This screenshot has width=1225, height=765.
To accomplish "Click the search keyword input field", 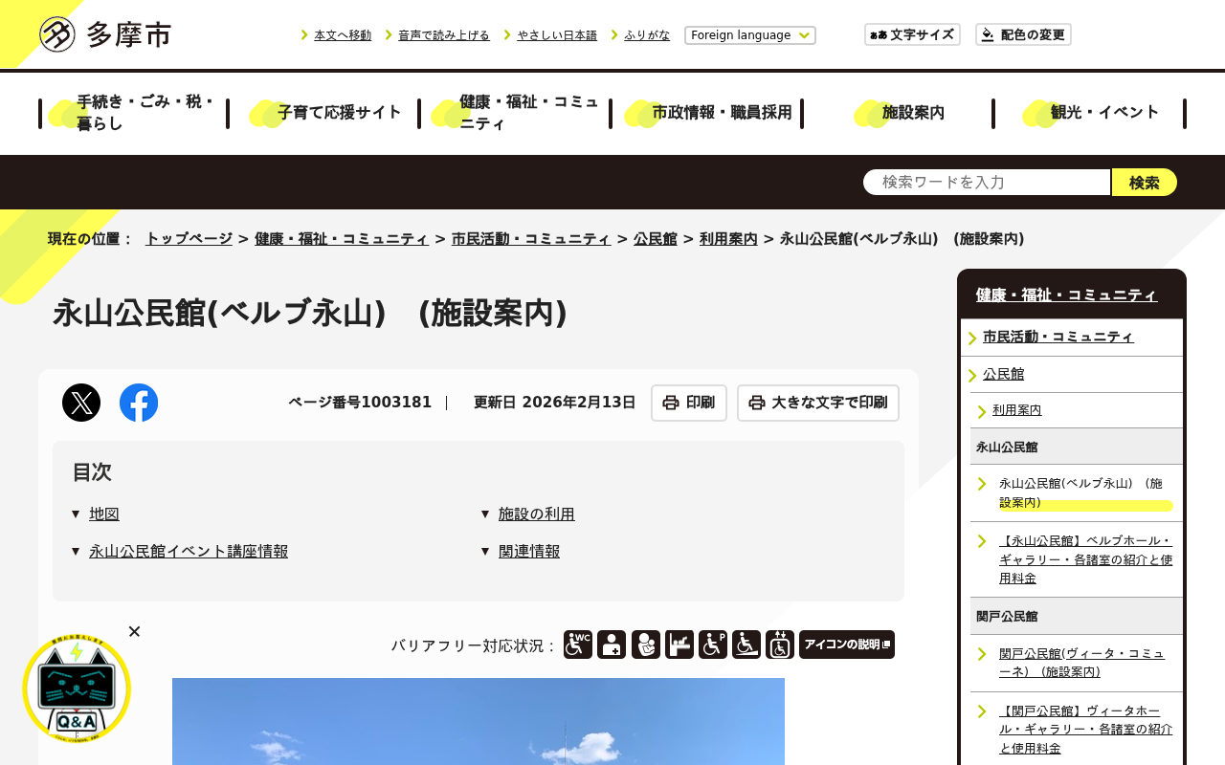I will (987, 182).
